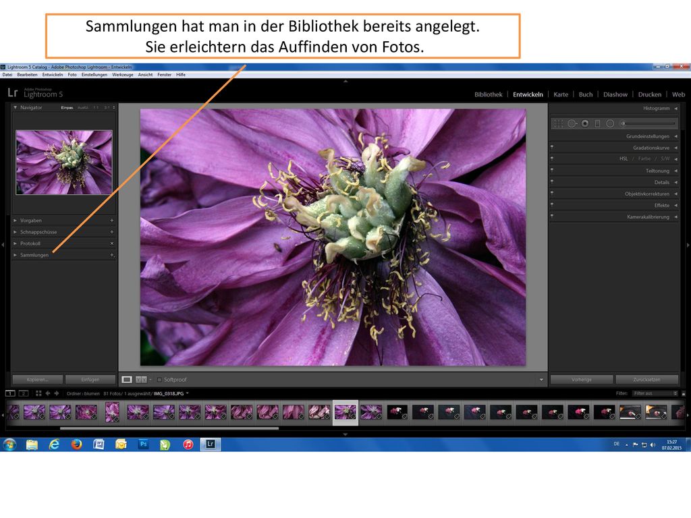The width and height of the screenshot is (691, 518).
Task: Click the Navigator flower preview thumbnail
Action: [x=64, y=162]
